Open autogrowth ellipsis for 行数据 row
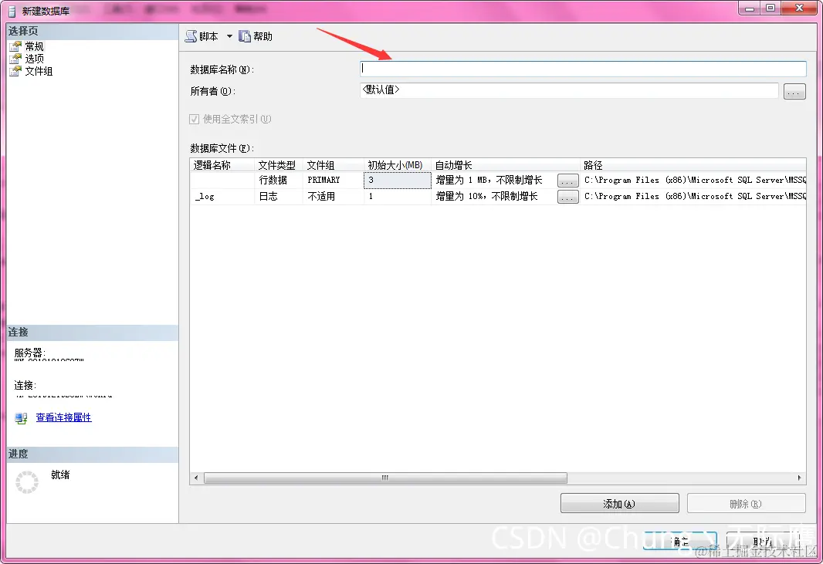Viewport: 823px width, 564px height. point(568,181)
